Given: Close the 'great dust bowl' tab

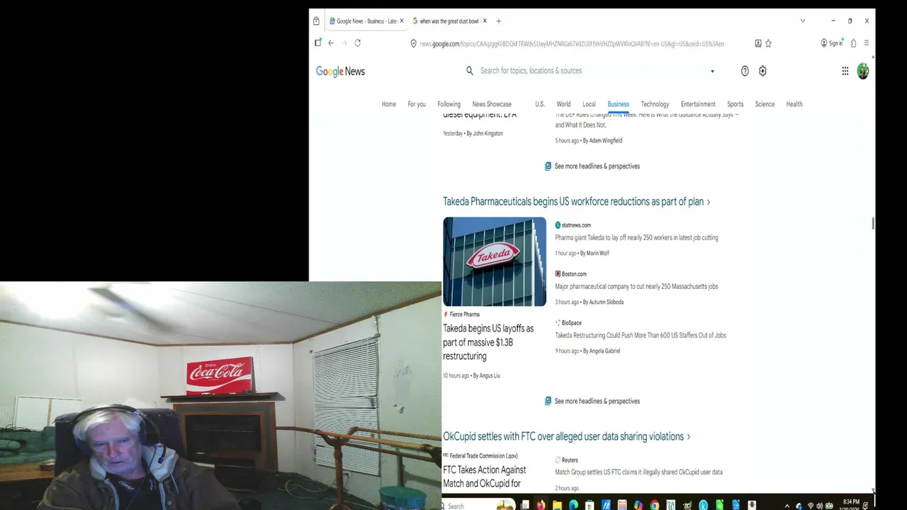Looking at the screenshot, I should point(485,21).
